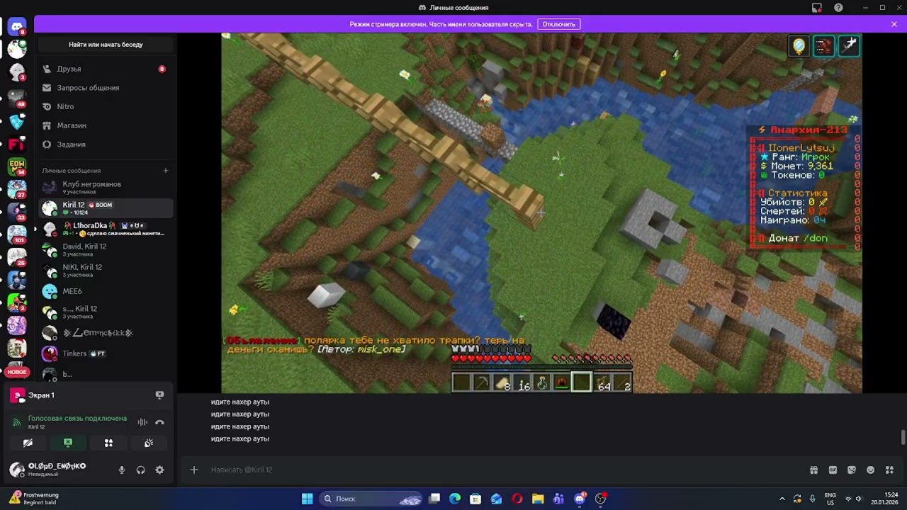Open the Задания quests page
Screen dimensions: 907x510
pos(106,144)
